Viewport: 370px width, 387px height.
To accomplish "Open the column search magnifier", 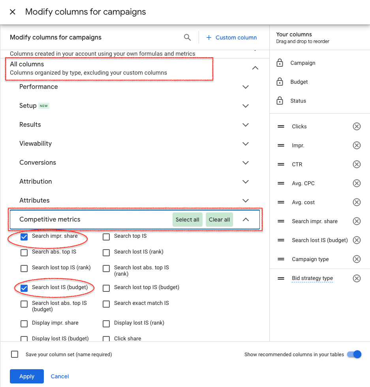I will click(187, 38).
